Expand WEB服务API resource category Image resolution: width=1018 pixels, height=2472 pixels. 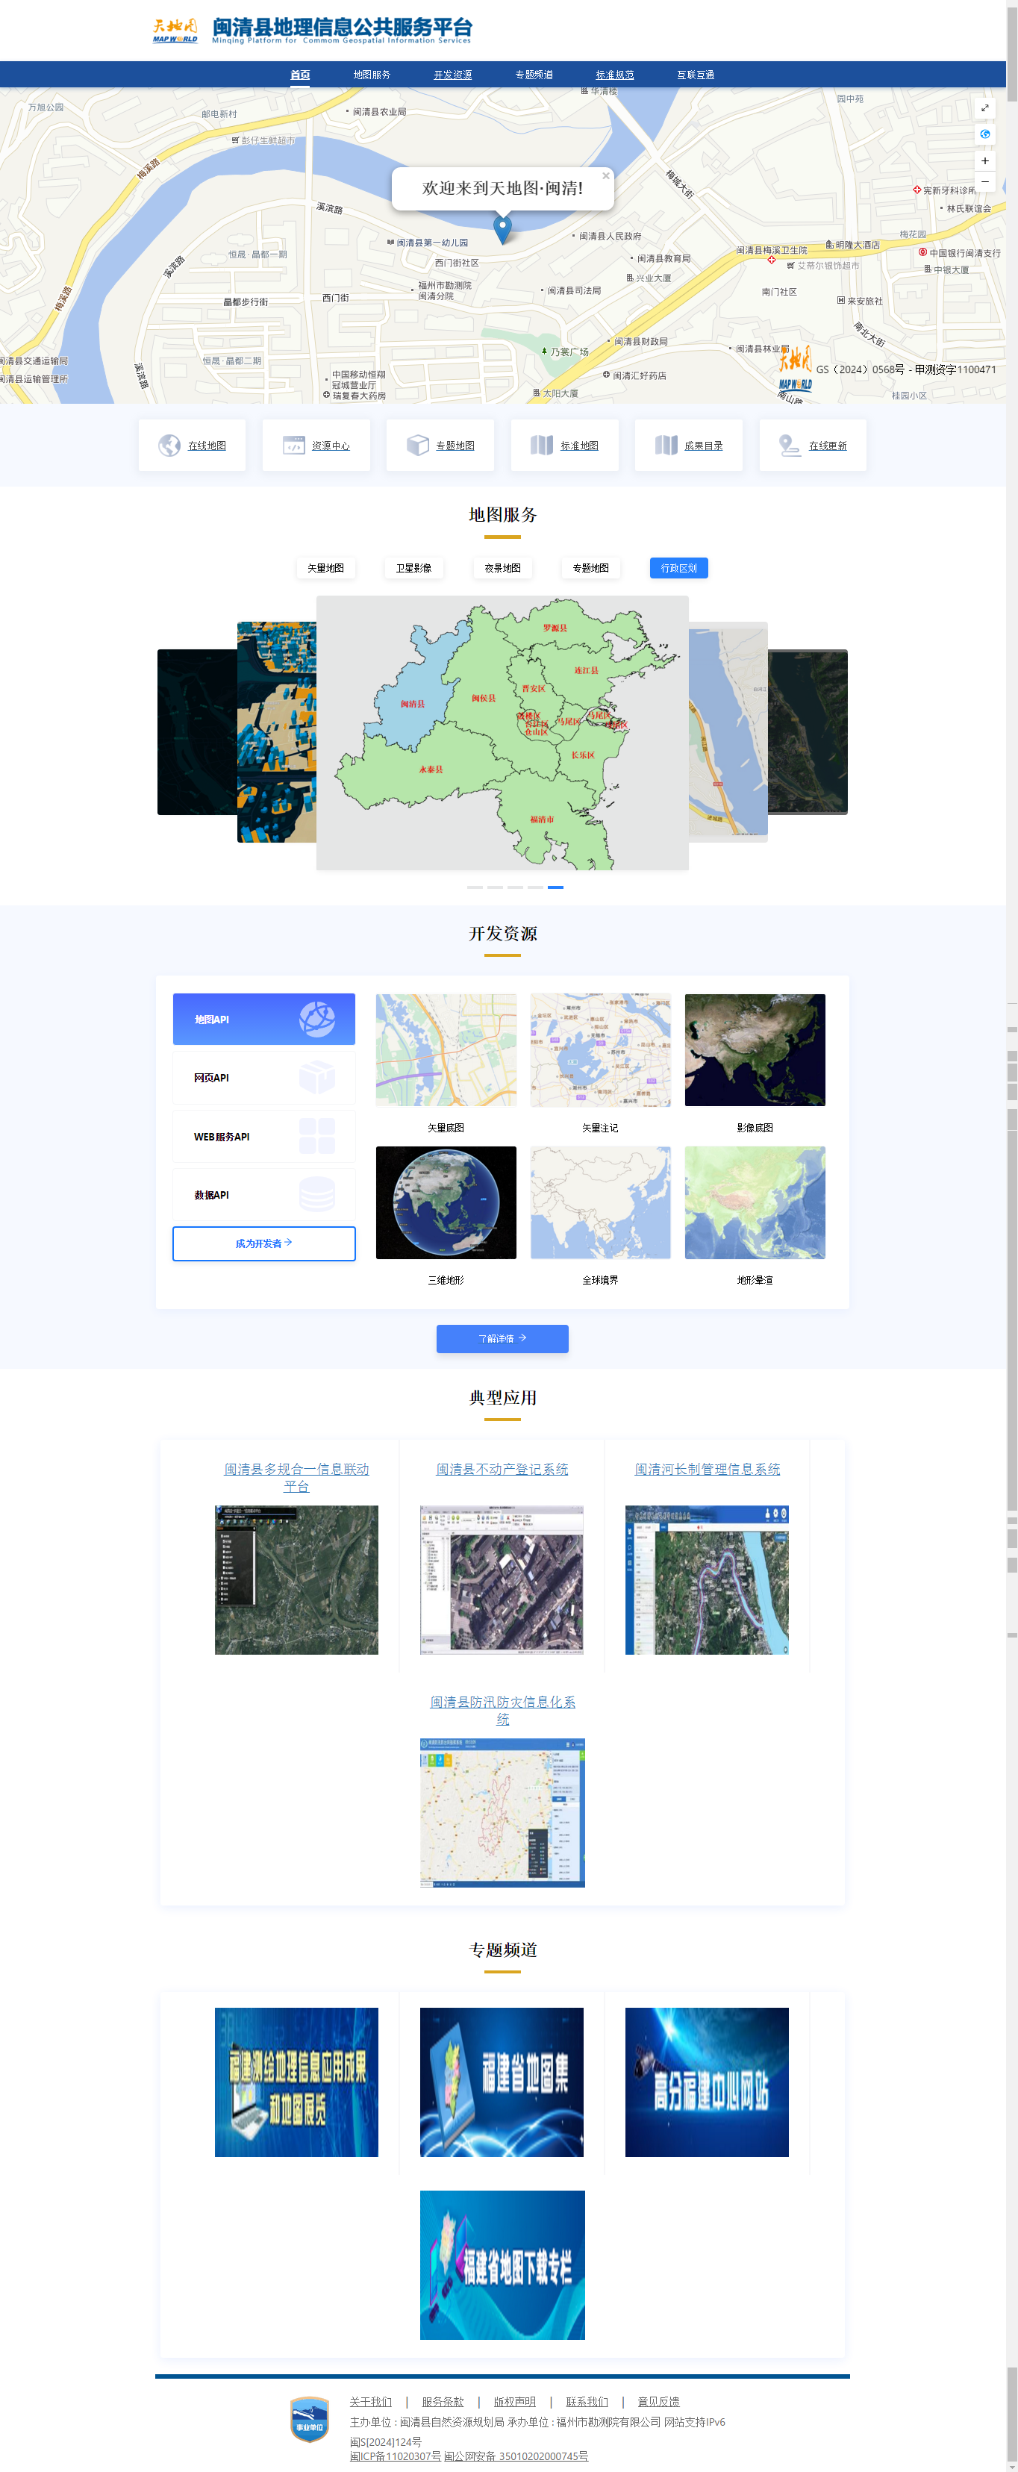pos(264,1137)
